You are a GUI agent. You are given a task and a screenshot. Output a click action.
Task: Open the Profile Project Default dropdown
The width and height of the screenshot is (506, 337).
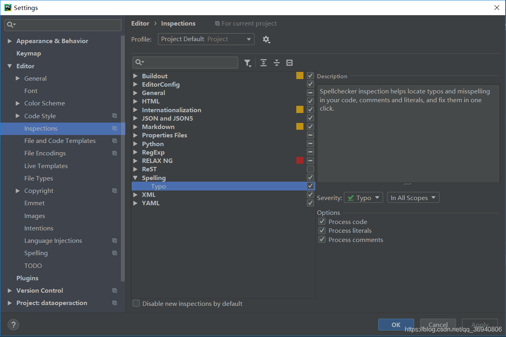206,39
